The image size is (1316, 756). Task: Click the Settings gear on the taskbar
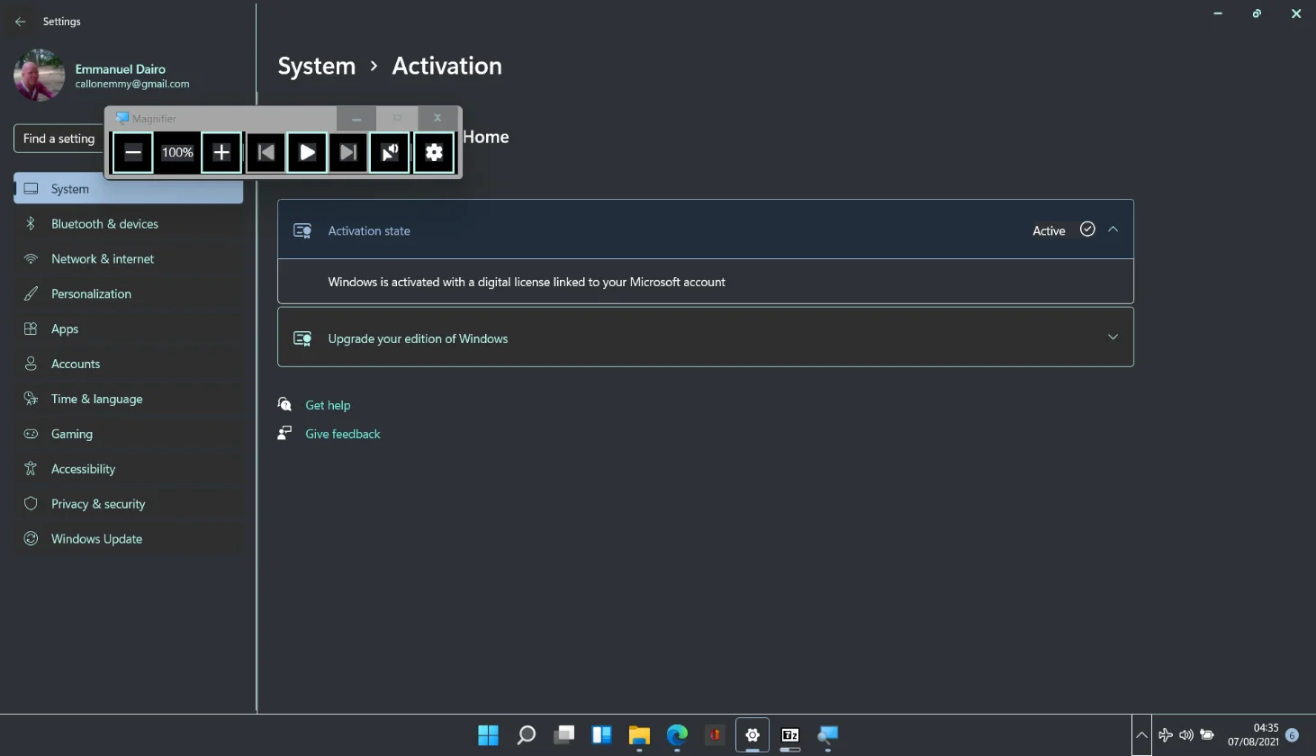coord(753,735)
